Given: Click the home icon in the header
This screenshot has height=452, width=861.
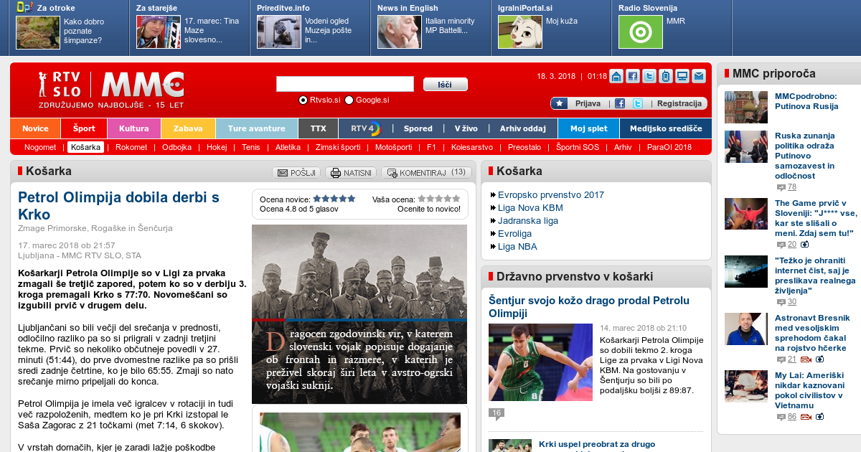Looking at the screenshot, I should (616, 76).
